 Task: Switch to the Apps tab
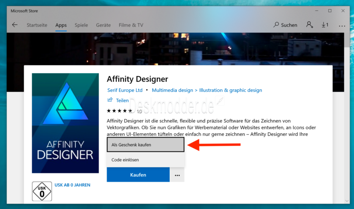61,25
